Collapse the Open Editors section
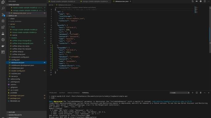Screen dimensions: 211x118 (26, 5)
